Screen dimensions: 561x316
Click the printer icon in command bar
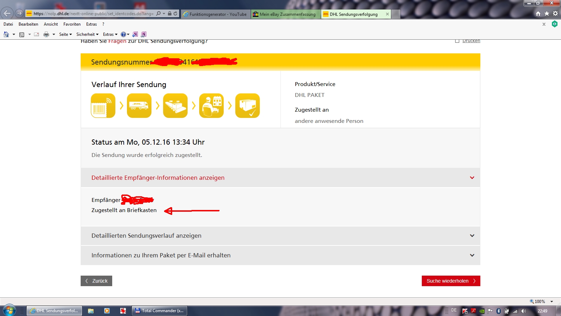click(x=46, y=34)
